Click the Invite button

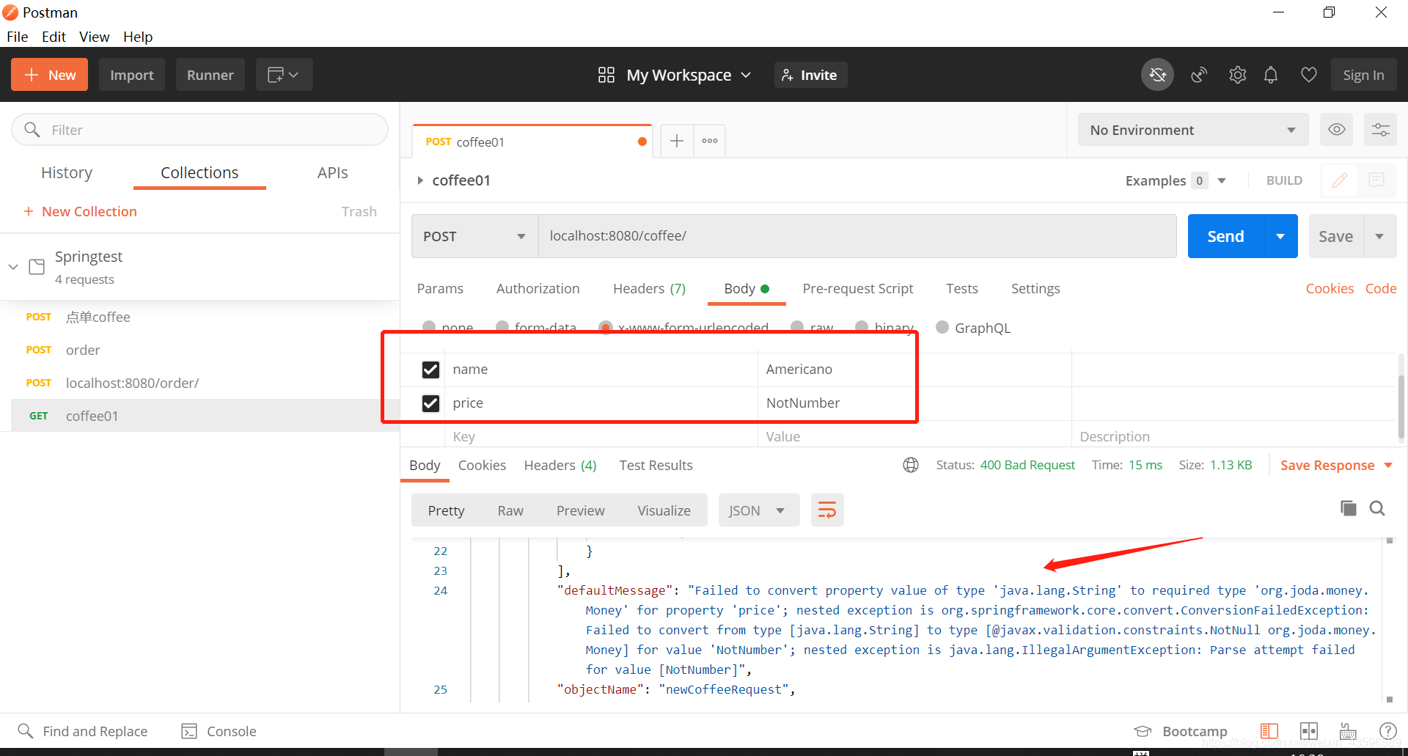(810, 75)
